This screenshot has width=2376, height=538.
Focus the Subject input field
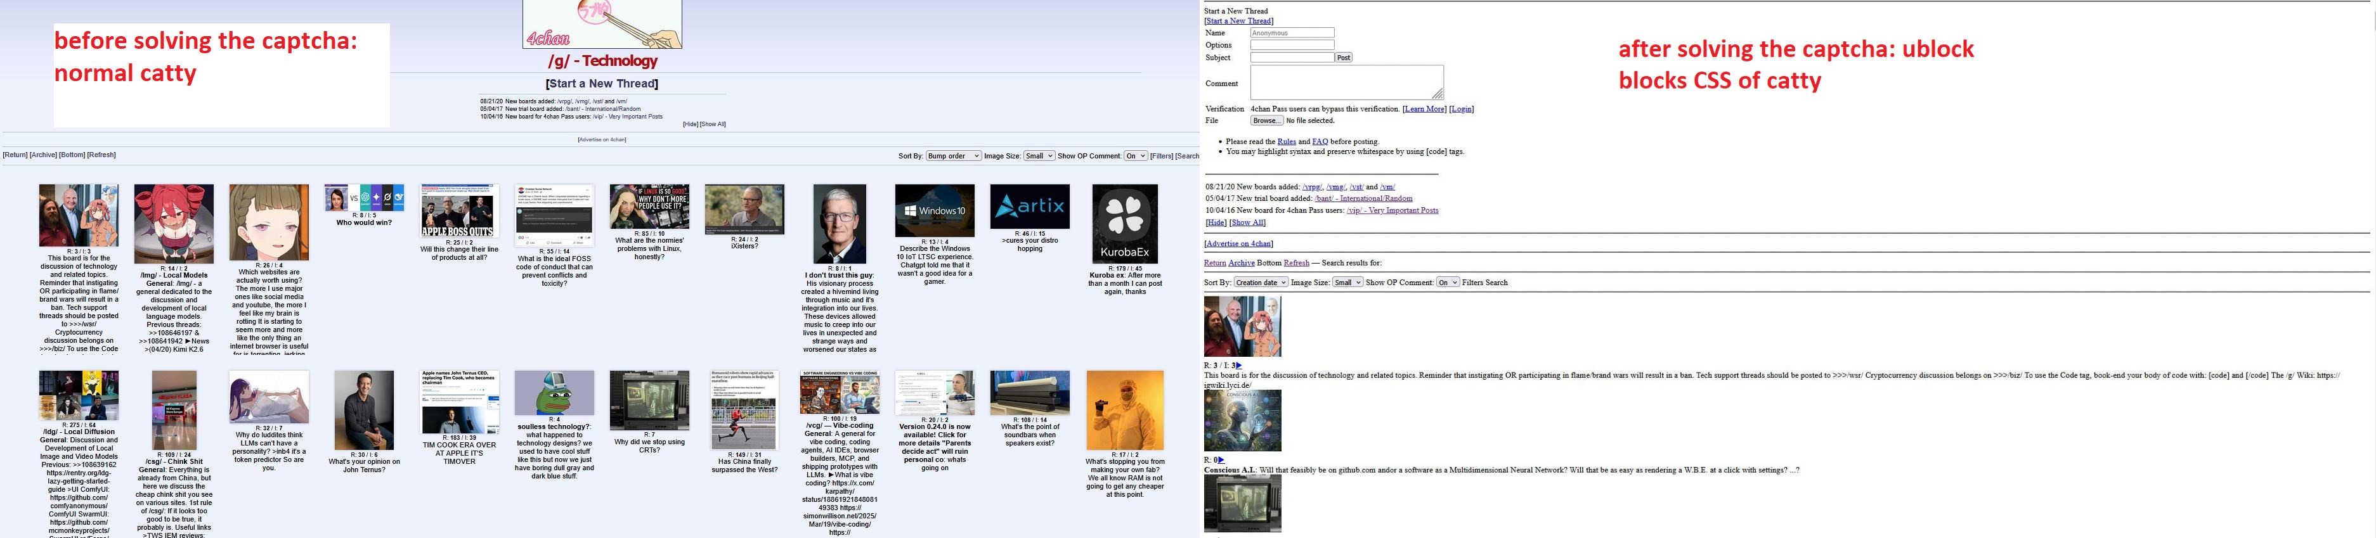(x=1292, y=57)
